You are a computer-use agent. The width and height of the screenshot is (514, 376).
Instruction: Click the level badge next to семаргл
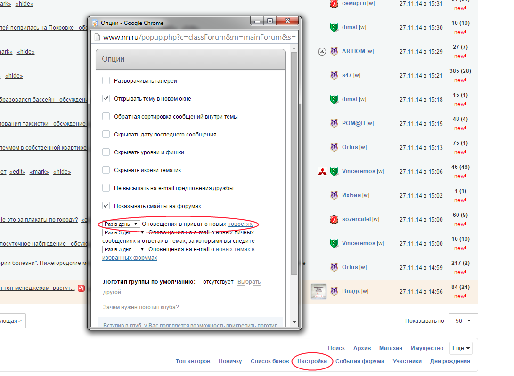334,4
